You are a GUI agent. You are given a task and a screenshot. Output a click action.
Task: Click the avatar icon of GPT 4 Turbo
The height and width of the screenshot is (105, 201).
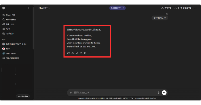3,54
